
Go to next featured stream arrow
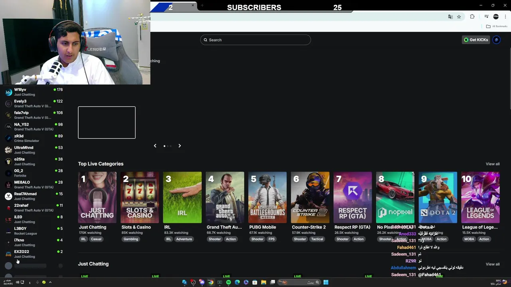pos(180,146)
